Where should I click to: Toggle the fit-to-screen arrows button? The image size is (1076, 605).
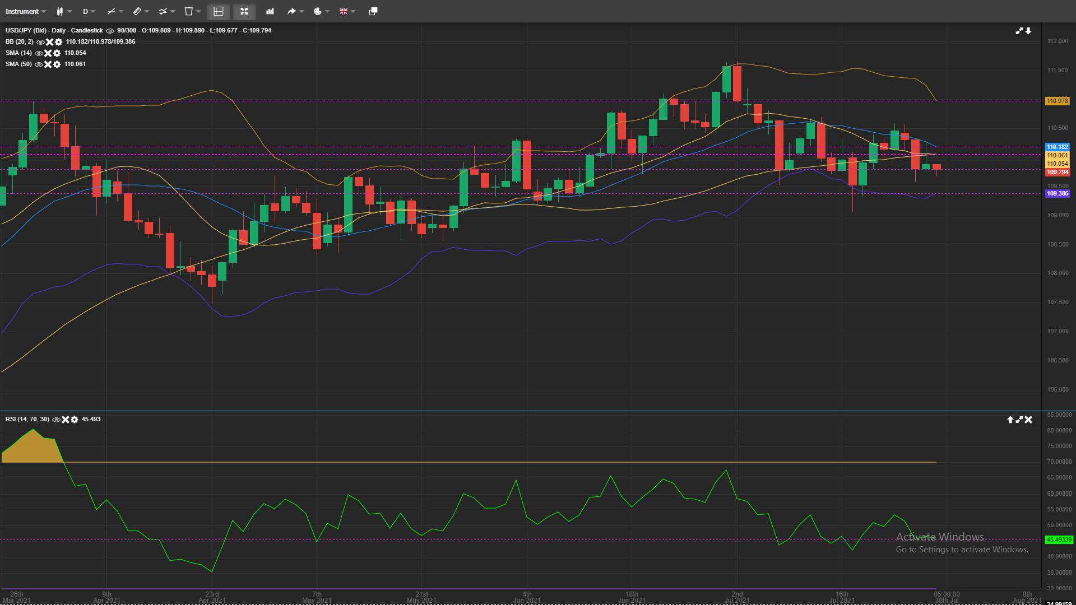point(244,11)
